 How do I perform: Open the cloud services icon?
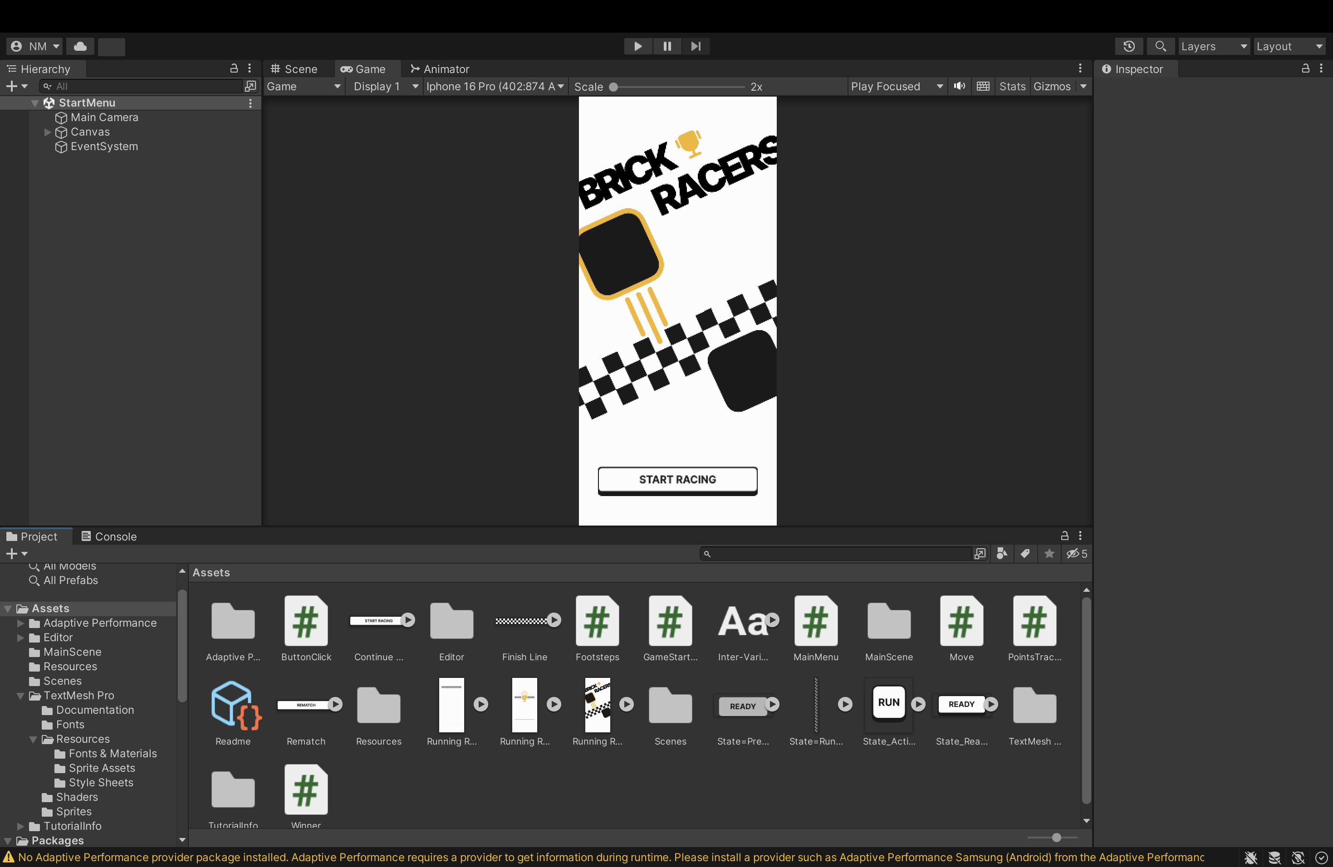[x=80, y=46]
